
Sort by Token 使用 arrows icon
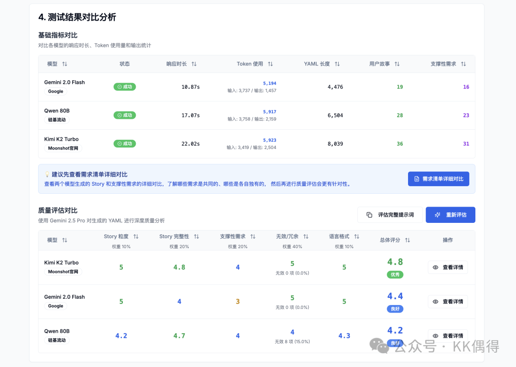pos(270,64)
